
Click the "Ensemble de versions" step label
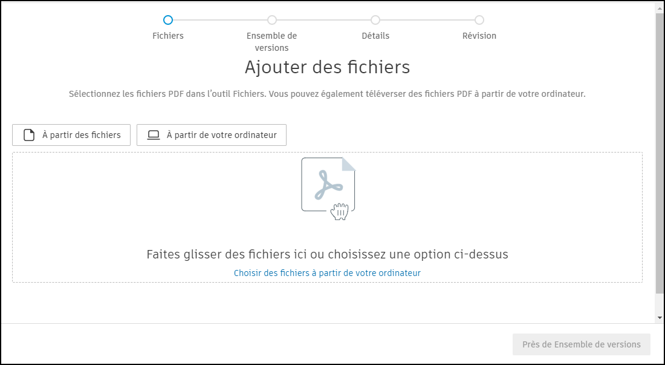[x=271, y=40]
